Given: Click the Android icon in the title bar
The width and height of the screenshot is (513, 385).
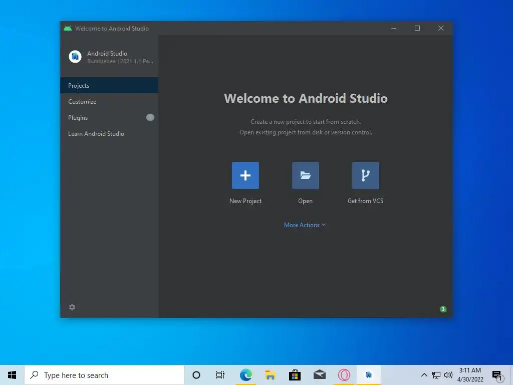Looking at the screenshot, I should coord(68,29).
